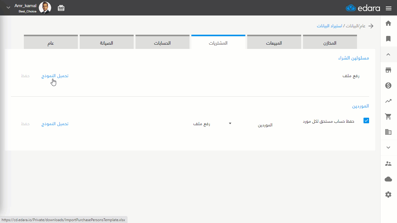Screen dimensions: 397x223
Task: Open the settings gear in sidebar
Action: 388,195
